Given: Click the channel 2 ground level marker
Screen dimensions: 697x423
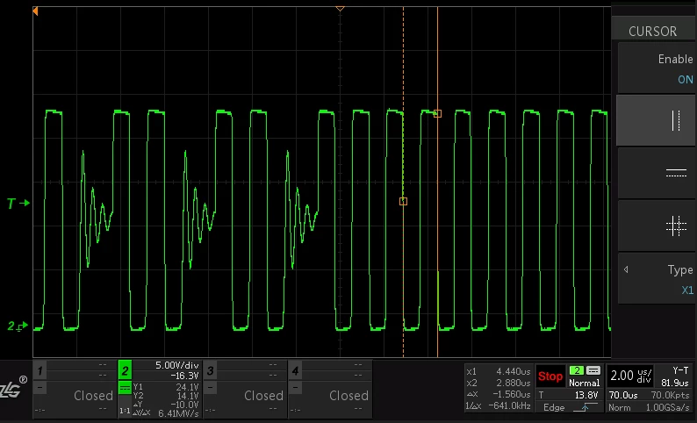Looking at the screenshot, I should point(18,326).
